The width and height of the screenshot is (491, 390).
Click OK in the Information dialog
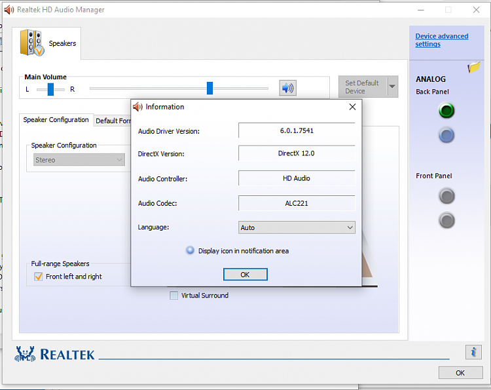point(245,275)
